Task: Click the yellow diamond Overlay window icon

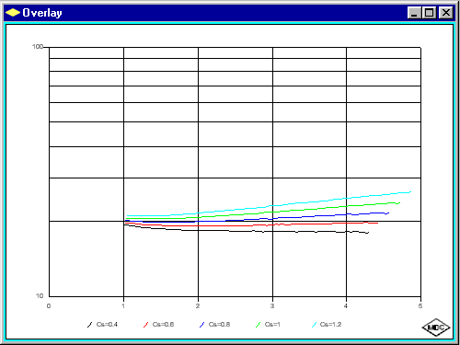Action: 13,13
